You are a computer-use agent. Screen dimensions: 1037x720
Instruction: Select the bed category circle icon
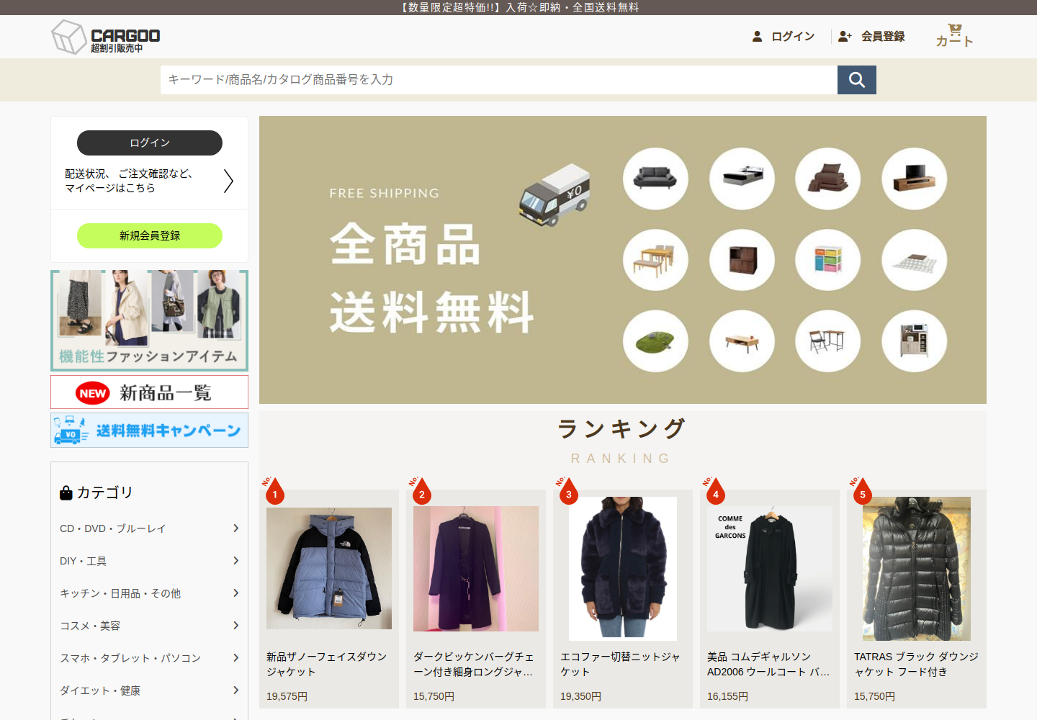point(742,179)
